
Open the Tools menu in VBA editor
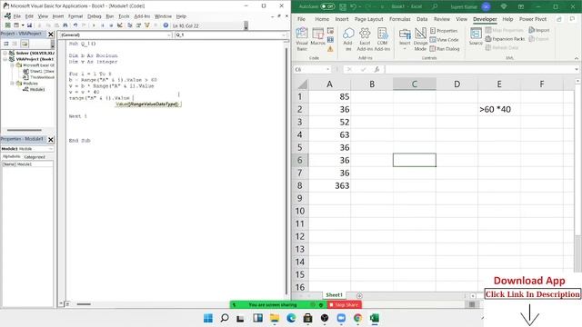point(124,16)
